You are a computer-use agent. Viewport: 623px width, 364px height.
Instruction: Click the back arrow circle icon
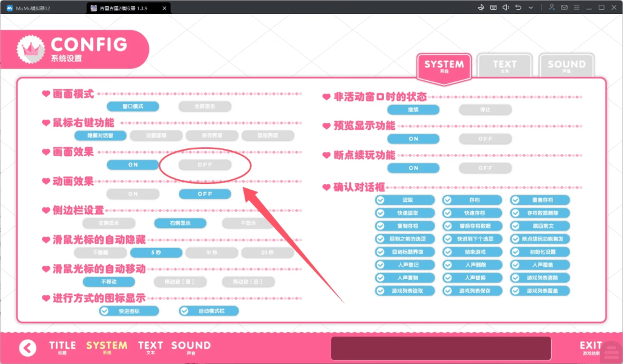(x=27, y=348)
